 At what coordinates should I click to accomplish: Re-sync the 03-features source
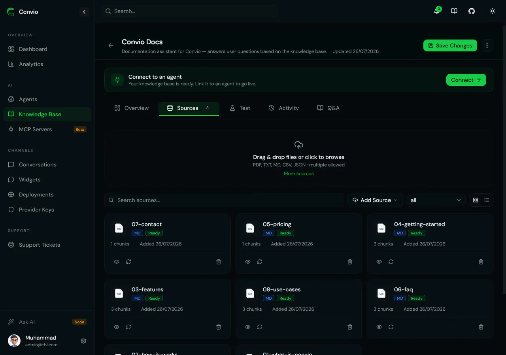point(128,327)
